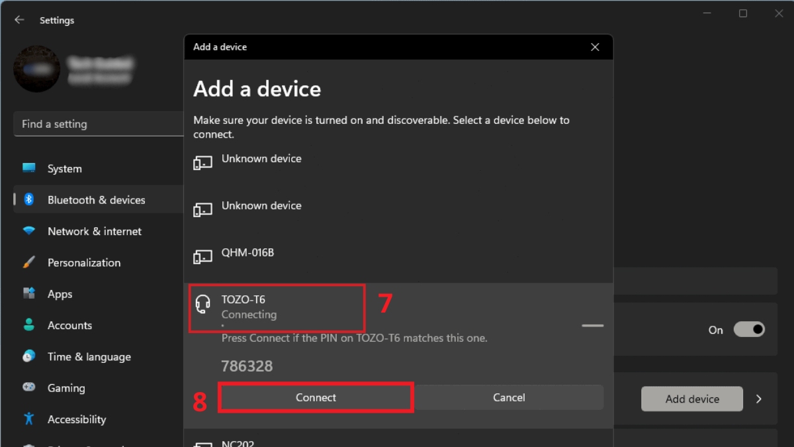The image size is (794, 447).
Task: Click the Cancel button
Action: [x=509, y=397]
